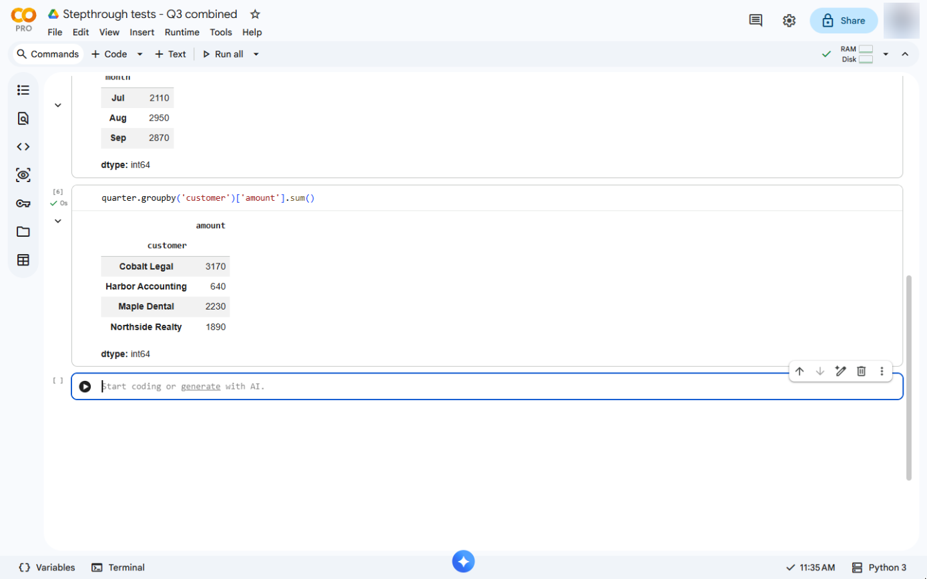The width and height of the screenshot is (927, 579).
Task: Open the Secrets key panel
Action: tap(23, 203)
